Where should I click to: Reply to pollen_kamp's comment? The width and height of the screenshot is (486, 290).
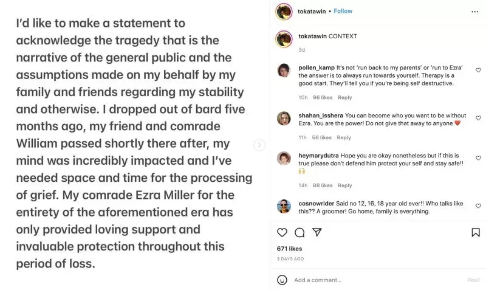tap(345, 97)
